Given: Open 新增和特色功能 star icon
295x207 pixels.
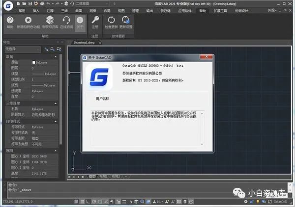Looking at the screenshot, I should click(28, 20).
